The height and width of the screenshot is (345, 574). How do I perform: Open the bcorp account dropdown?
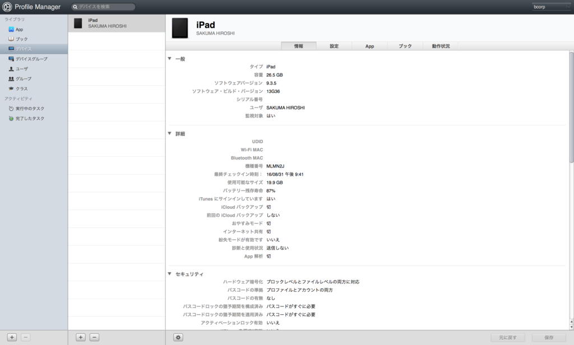click(552, 7)
